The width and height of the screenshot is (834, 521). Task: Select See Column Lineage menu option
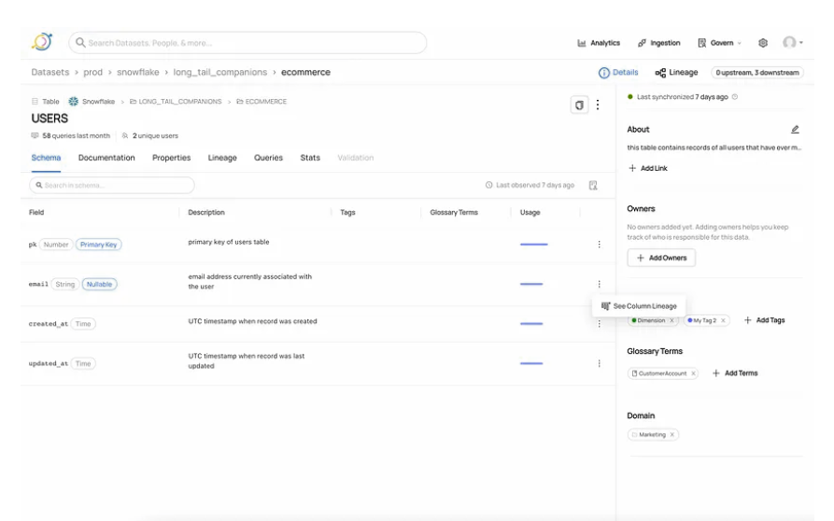(x=639, y=306)
